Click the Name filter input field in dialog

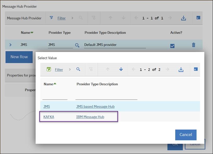(x=55, y=98)
